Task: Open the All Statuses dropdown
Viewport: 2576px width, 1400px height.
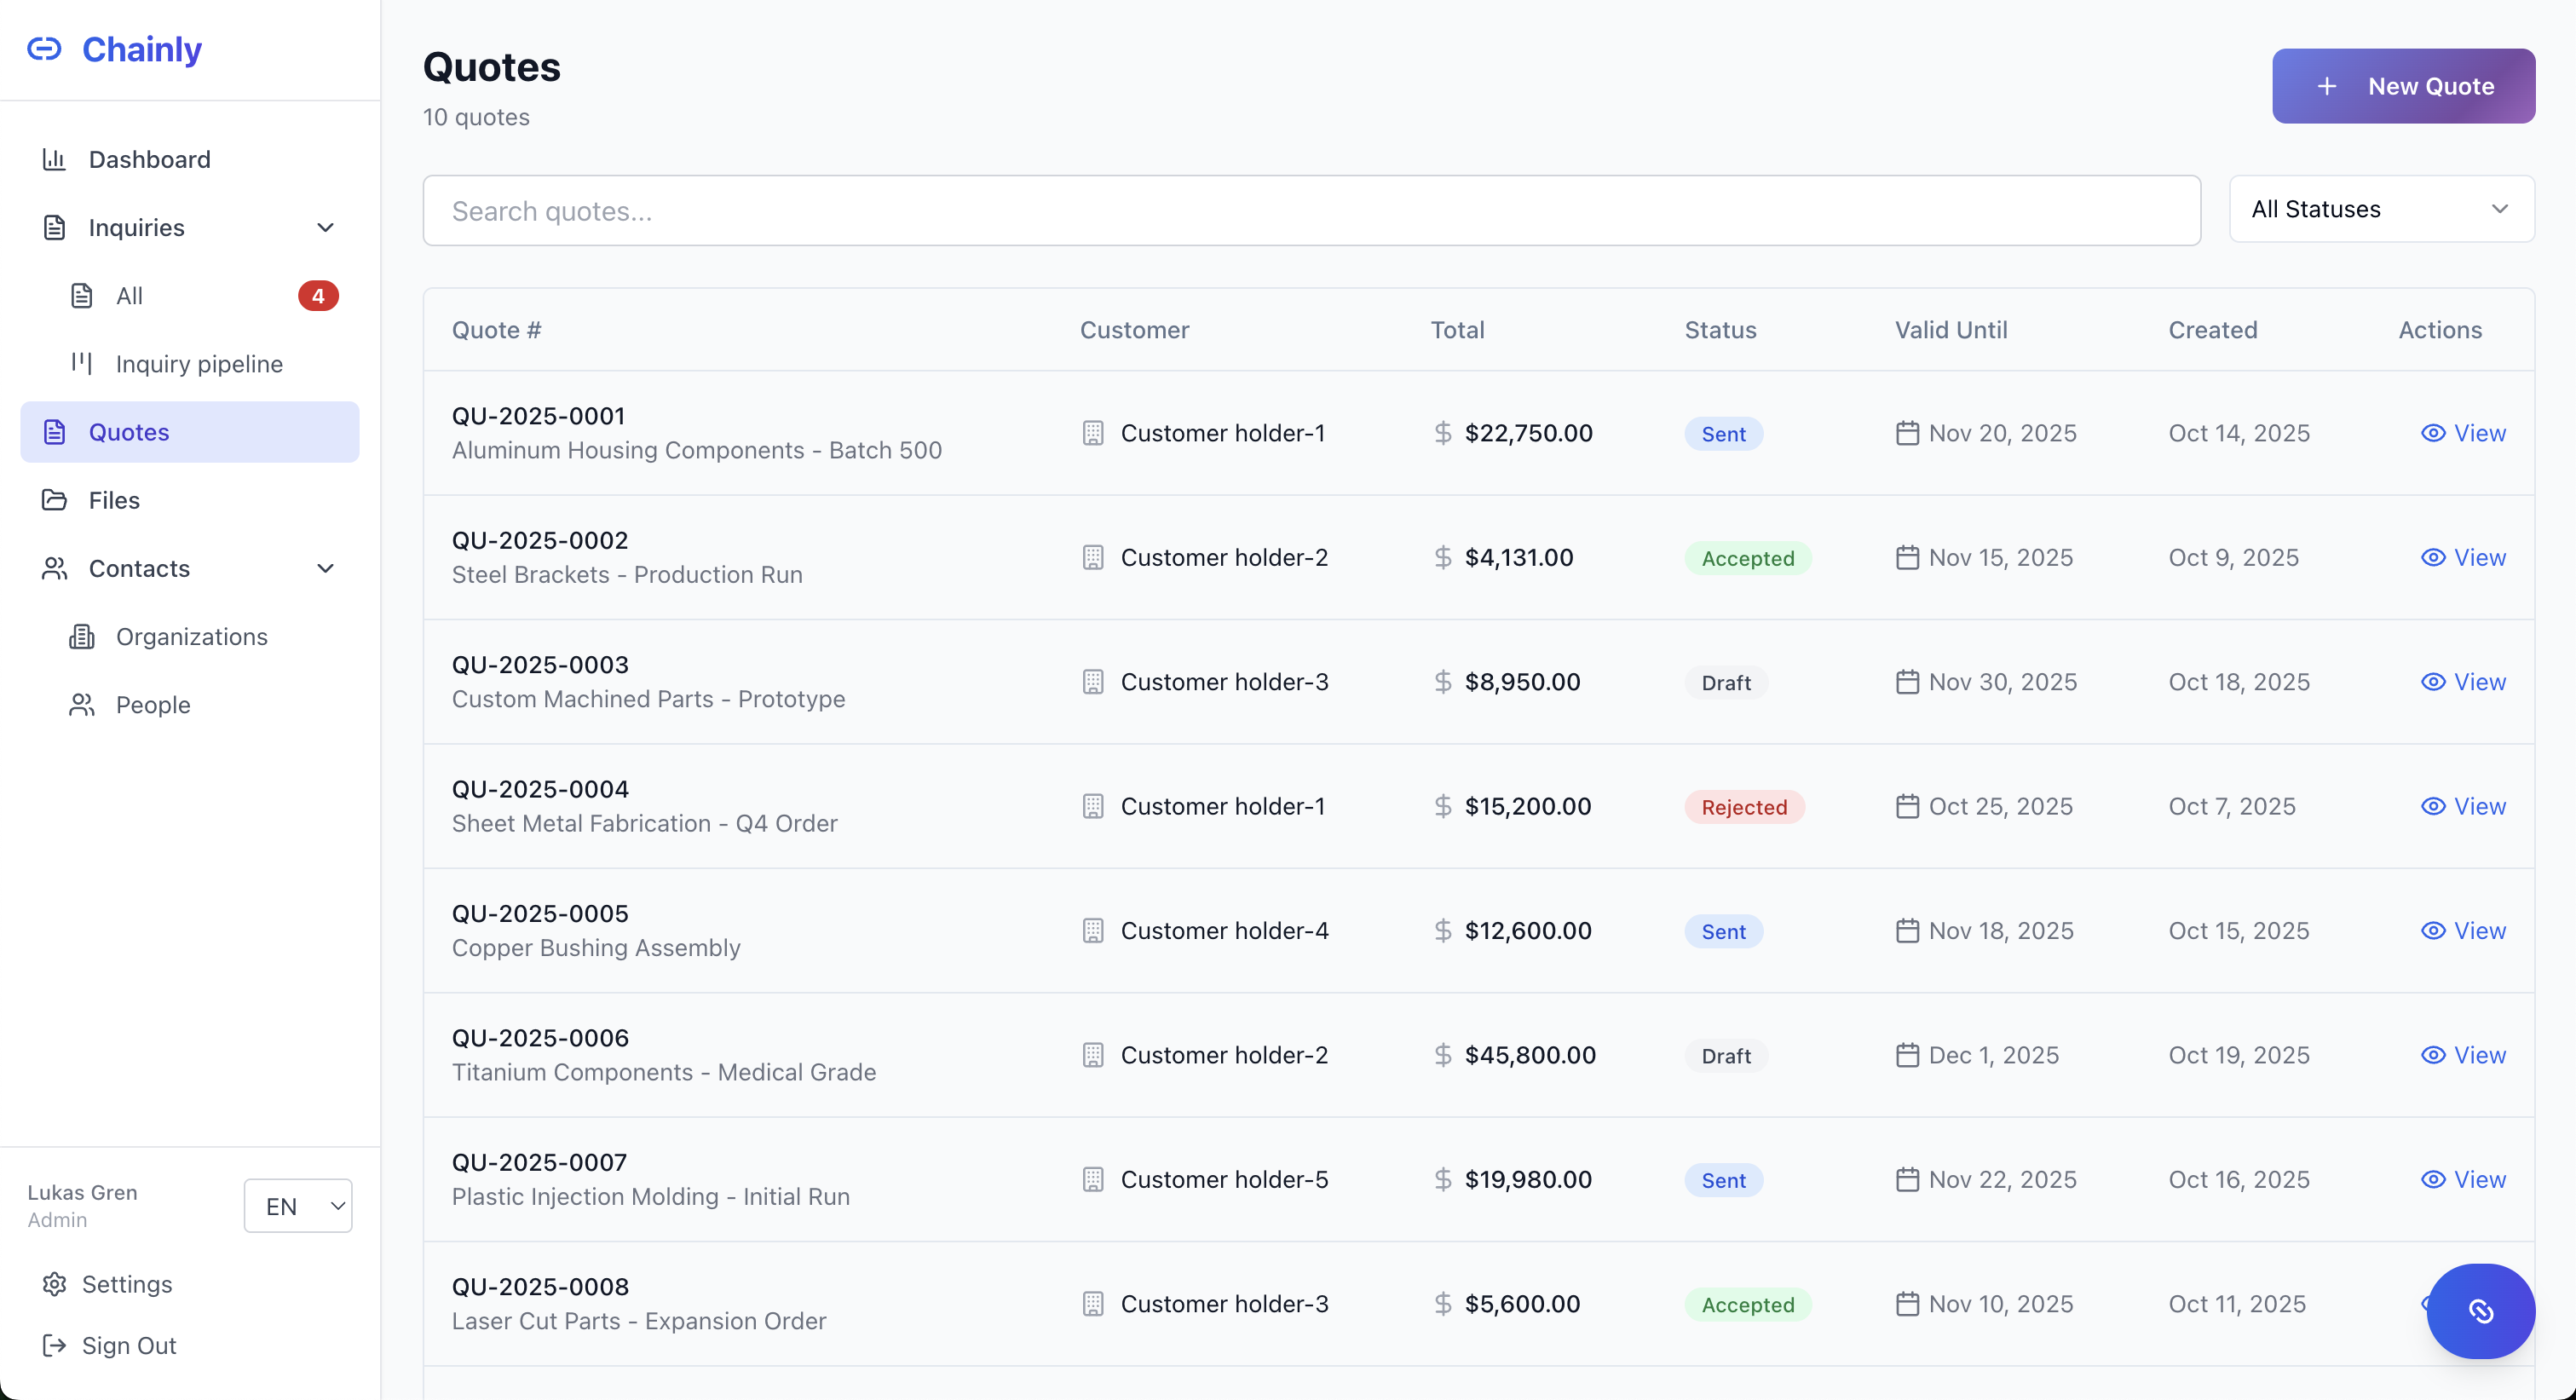Action: (x=2383, y=209)
